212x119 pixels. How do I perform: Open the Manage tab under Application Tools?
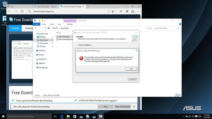point(70,24)
